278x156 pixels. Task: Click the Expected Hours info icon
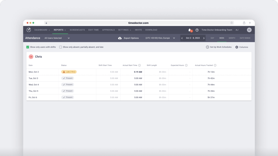186,65
